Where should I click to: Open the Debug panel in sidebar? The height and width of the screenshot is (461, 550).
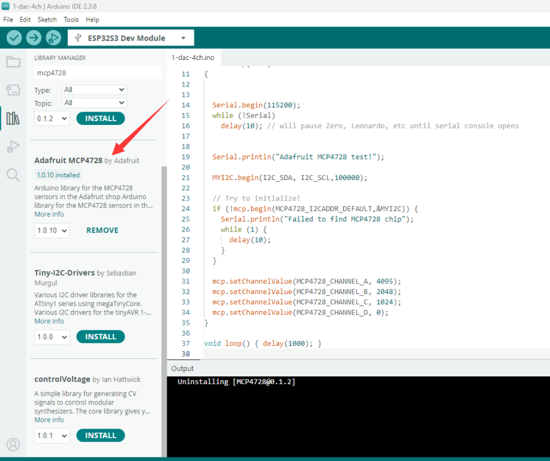13,146
